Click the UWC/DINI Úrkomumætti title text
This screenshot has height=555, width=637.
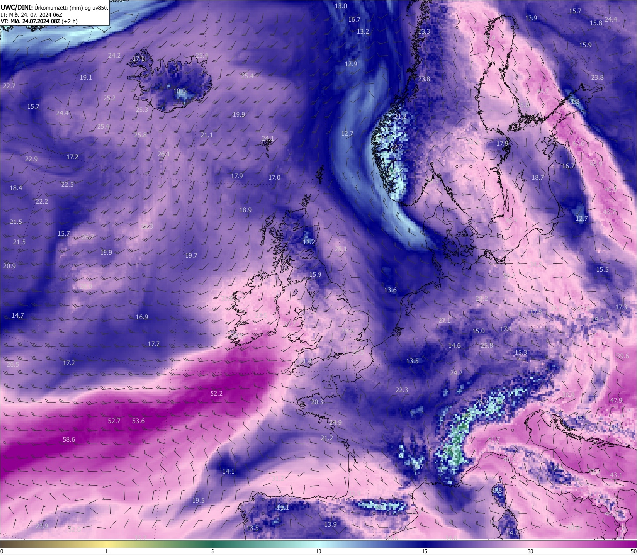(x=54, y=7)
